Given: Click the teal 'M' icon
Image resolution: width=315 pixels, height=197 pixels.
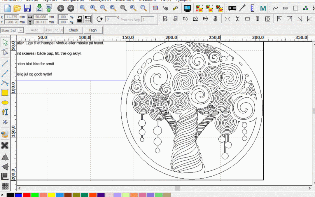Looking at the screenshot, I should pyautogui.click(x=263, y=8).
